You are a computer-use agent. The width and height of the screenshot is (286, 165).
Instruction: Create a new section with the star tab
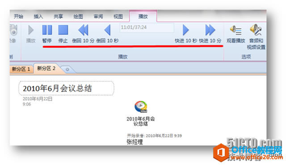coord(67,70)
